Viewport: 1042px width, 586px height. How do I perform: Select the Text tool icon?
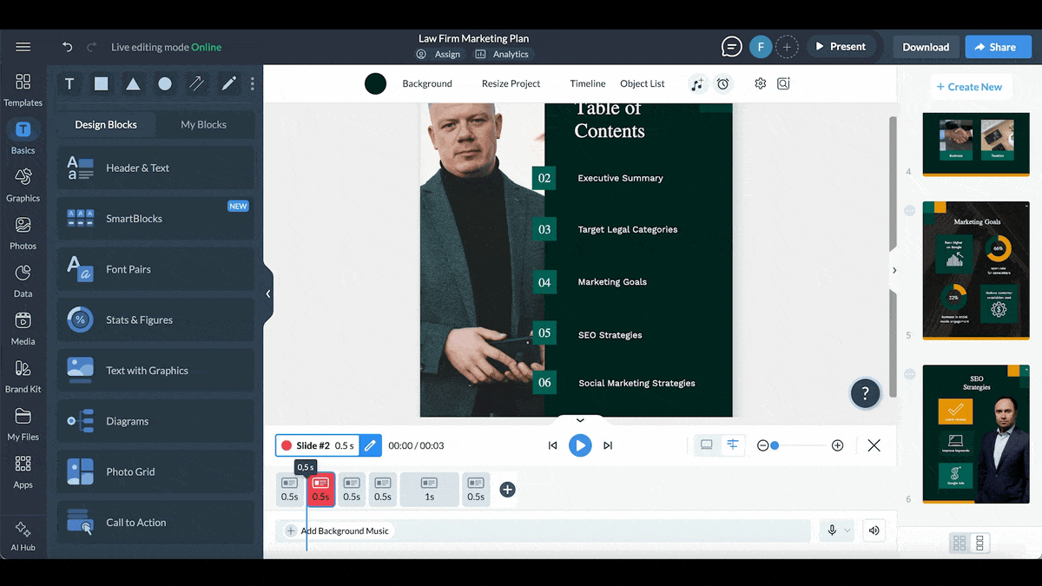(x=69, y=84)
